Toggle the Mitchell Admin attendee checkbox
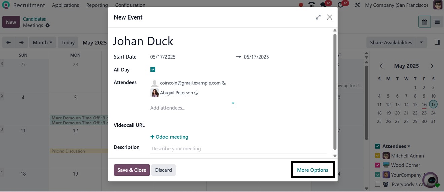This screenshot has height=192, width=444. pyautogui.click(x=377, y=156)
